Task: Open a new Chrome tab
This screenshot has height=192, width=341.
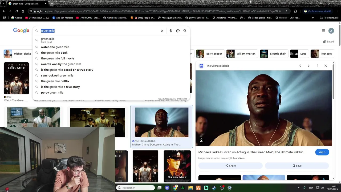Action: pos(52,4)
